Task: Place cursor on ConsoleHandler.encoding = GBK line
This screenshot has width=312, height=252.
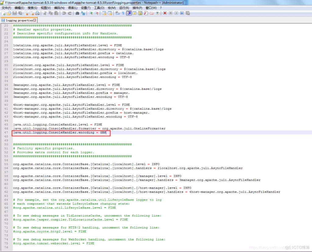Action: coord(61,133)
